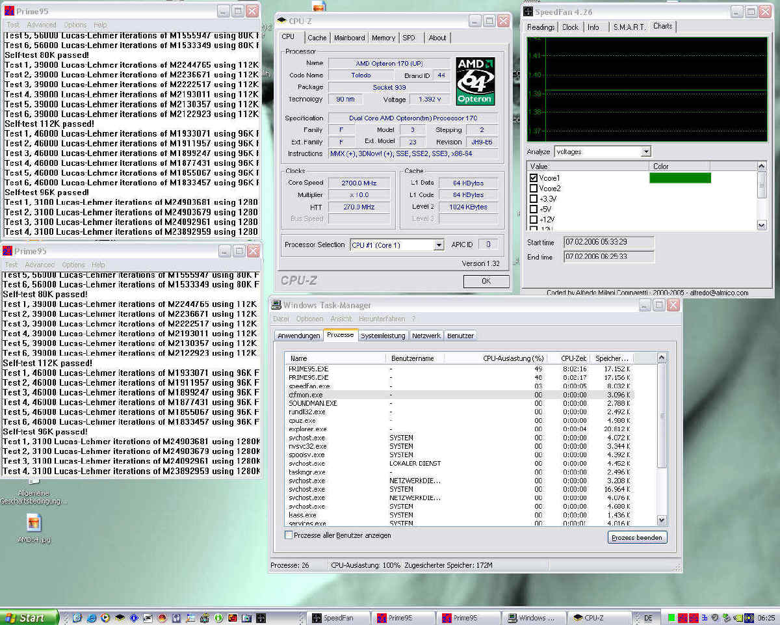Check 'Prozesse aller Benutzer anzeigen'
Screen dimensions: 780x625
(289, 535)
